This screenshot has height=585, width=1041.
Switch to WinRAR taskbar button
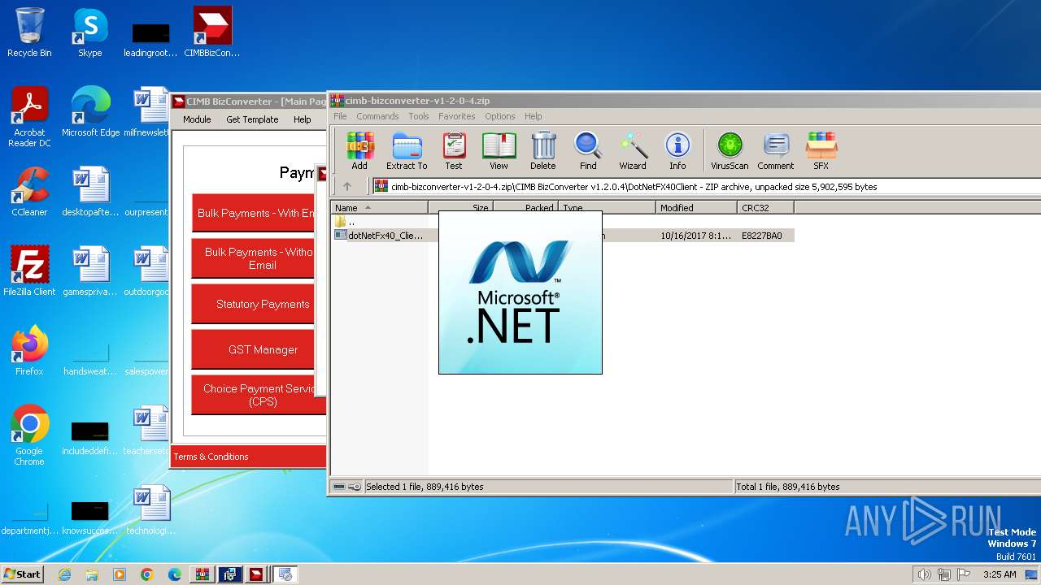(x=202, y=574)
